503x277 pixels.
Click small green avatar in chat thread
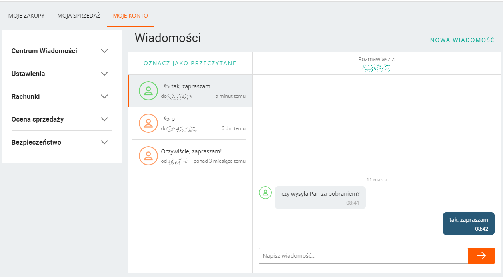[265, 193]
